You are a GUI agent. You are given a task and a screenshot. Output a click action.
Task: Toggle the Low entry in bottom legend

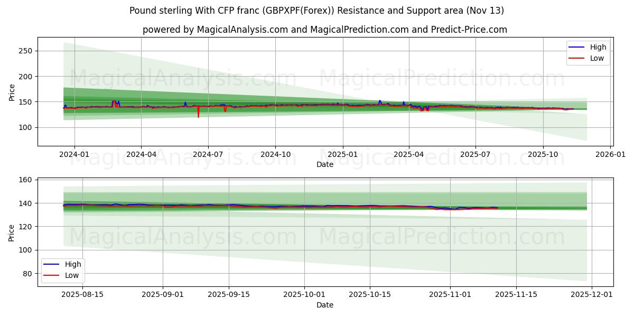[x=71, y=275]
